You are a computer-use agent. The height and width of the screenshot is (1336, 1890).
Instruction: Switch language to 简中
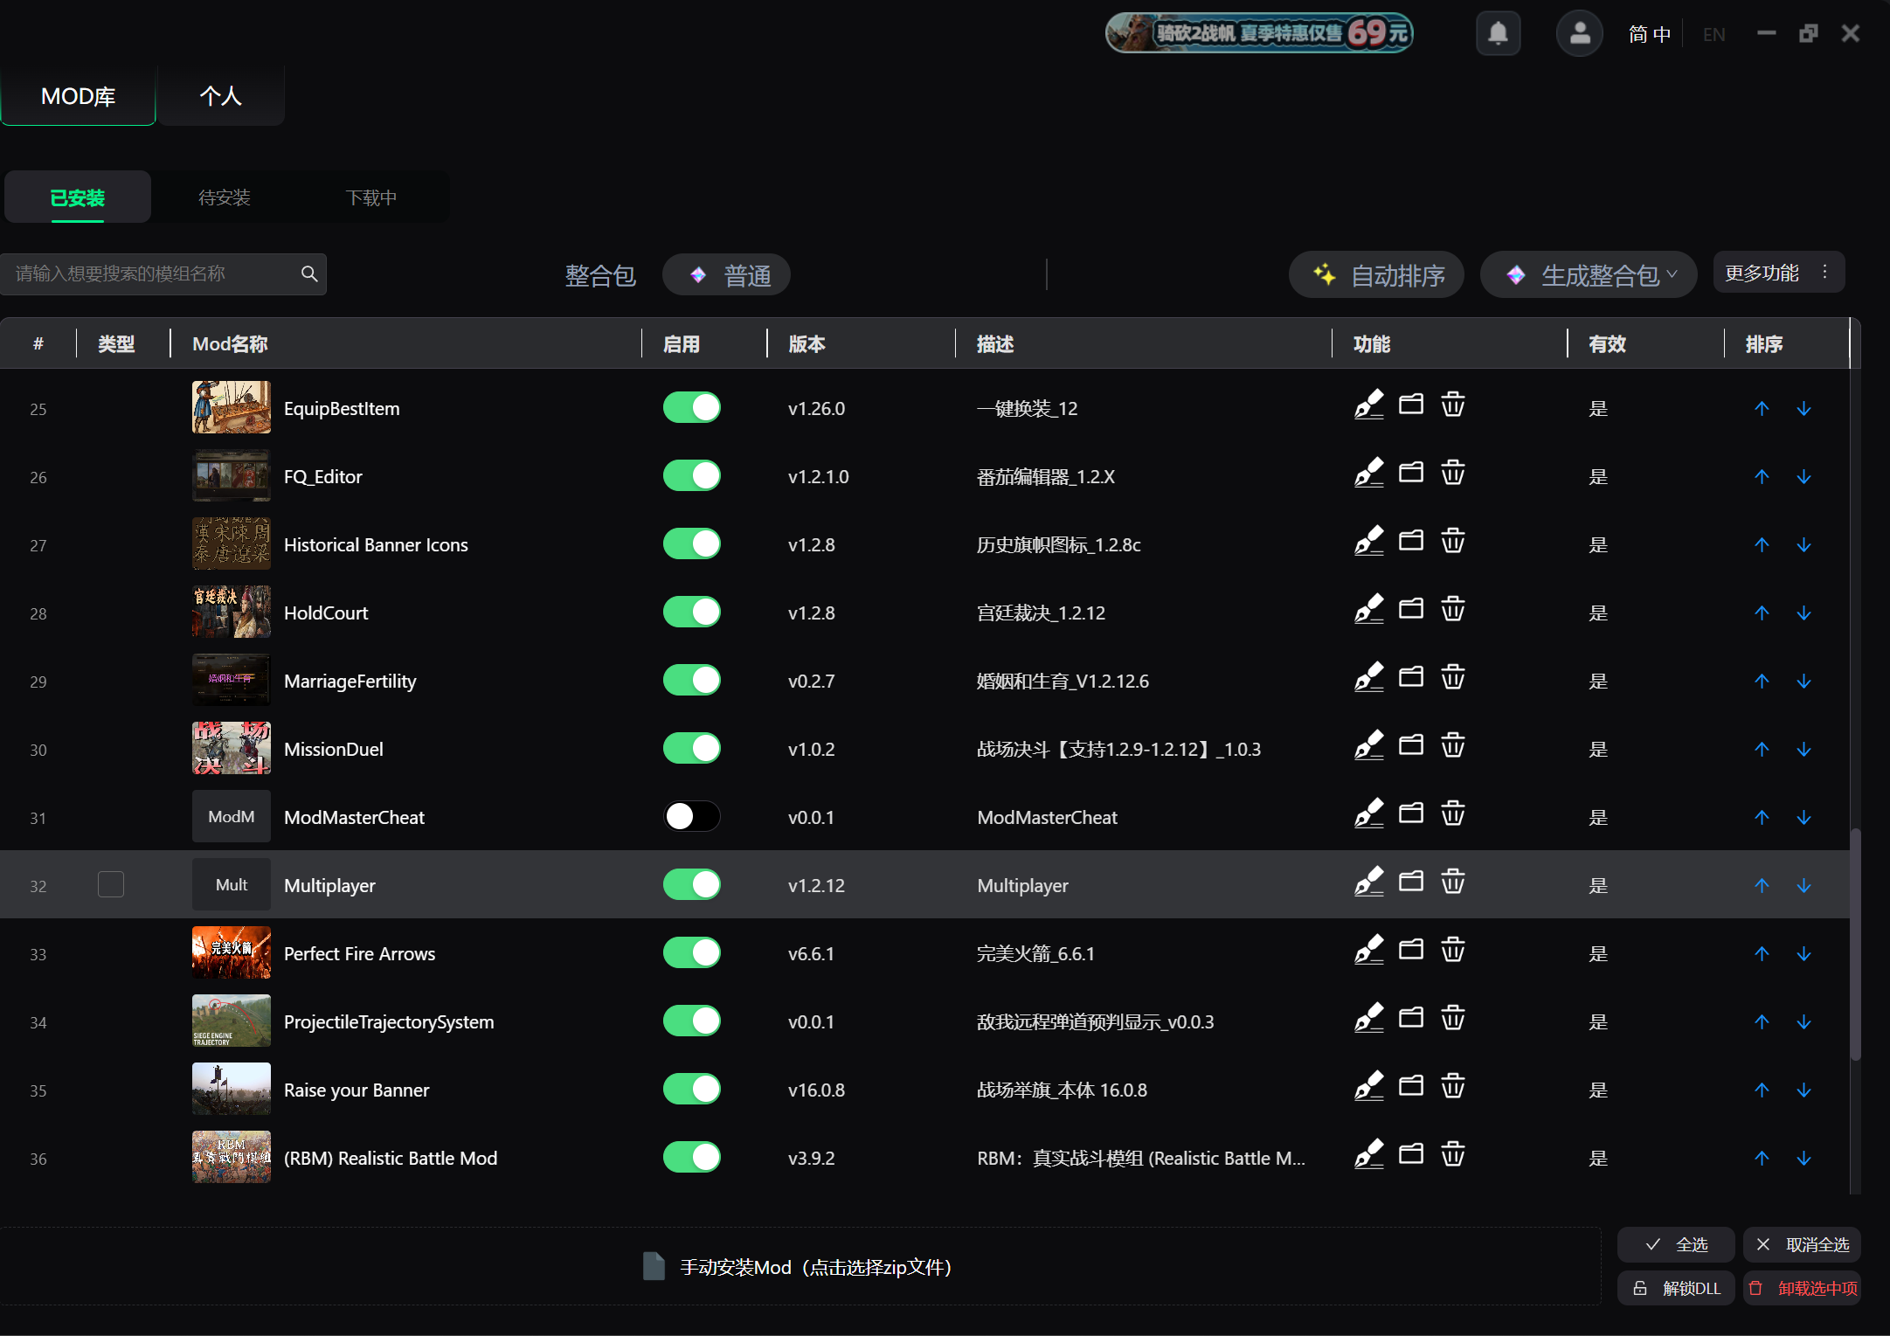click(x=1649, y=35)
